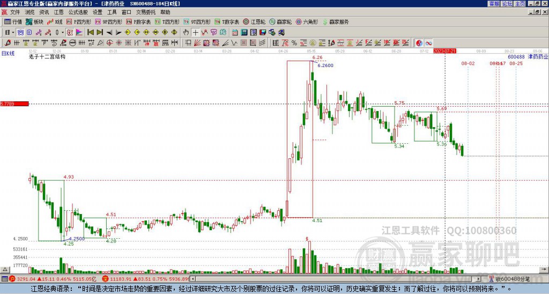Viewport: 549px width, 294px height.
Task: Step chart left with black arrow
Action: (109, 32)
